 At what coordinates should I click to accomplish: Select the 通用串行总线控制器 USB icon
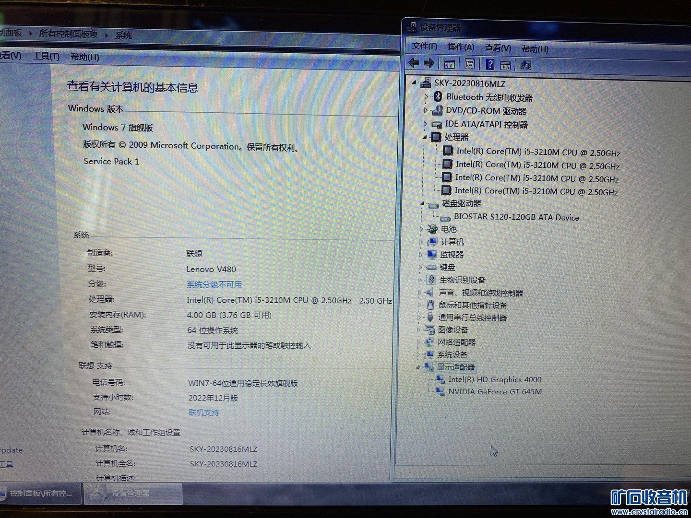(x=429, y=318)
